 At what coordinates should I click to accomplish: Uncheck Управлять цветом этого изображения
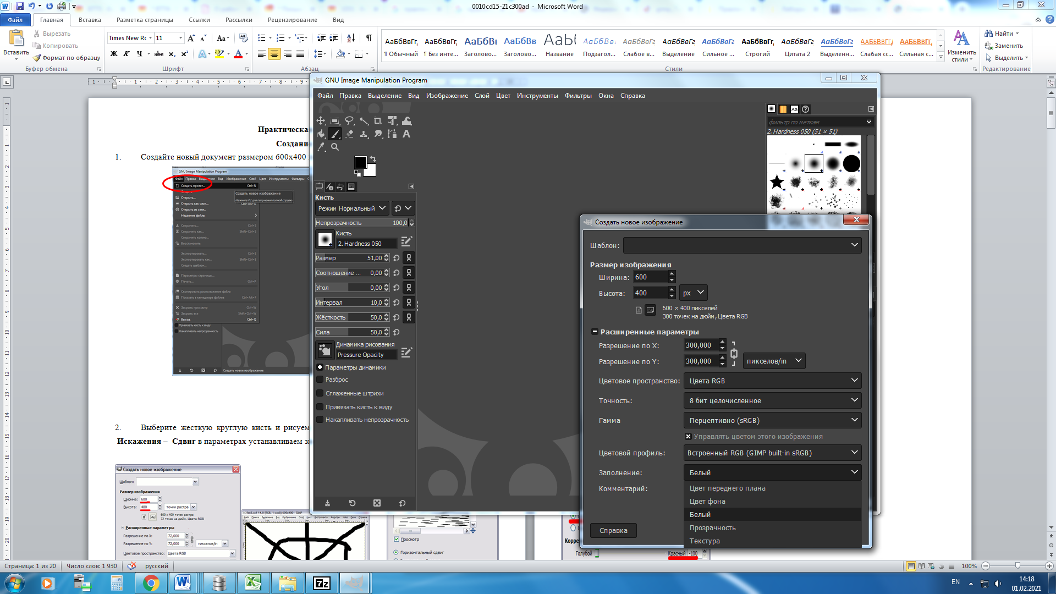[688, 437]
